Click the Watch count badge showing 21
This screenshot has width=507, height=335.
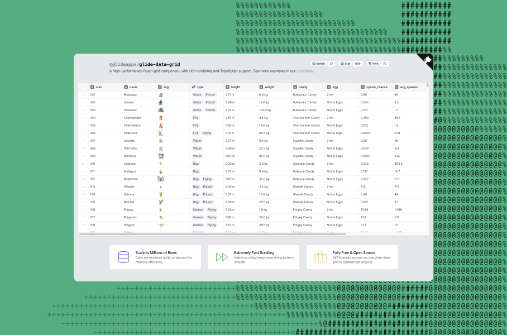pyautogui.click(x=330, y=64)
